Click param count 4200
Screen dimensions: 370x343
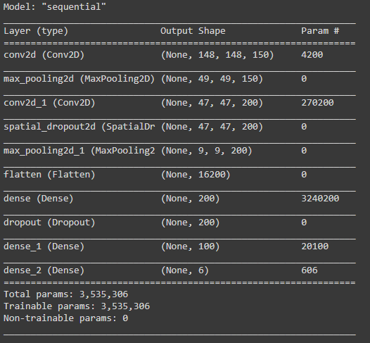(x=312, y=55)
